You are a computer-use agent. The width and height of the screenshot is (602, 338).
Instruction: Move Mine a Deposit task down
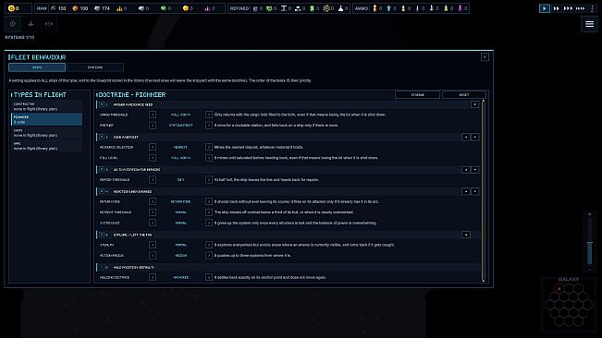coord(474,138)
